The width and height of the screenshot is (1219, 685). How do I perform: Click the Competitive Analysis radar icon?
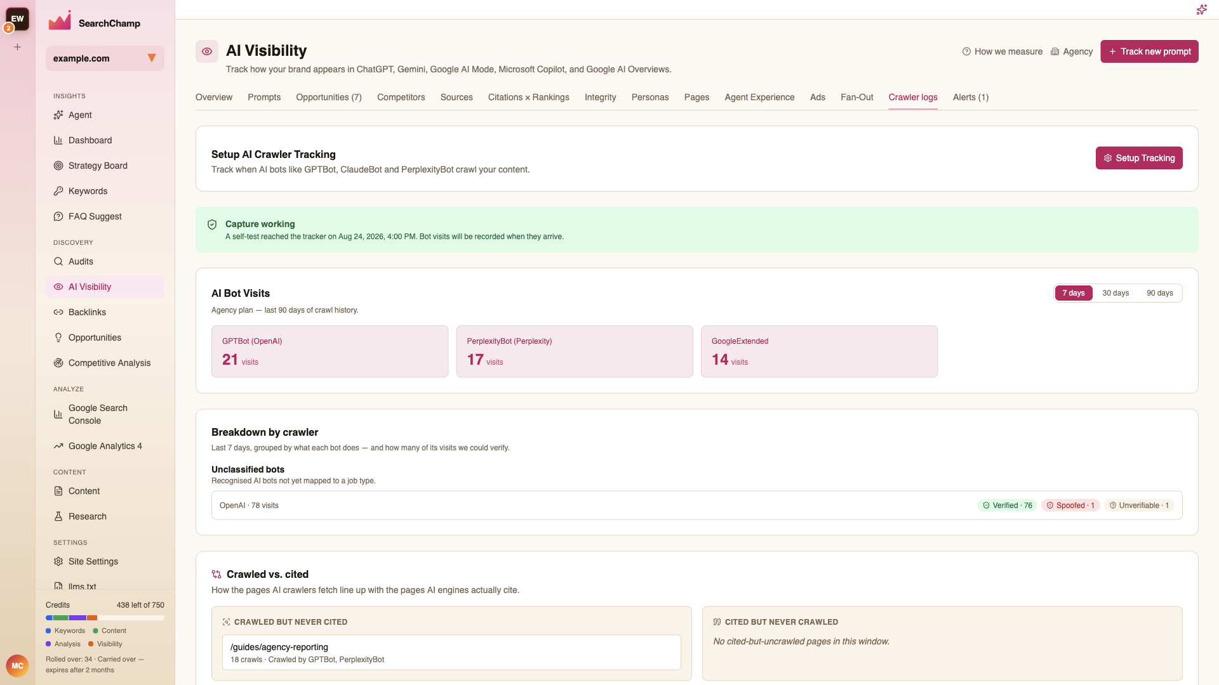coord(58,363)
